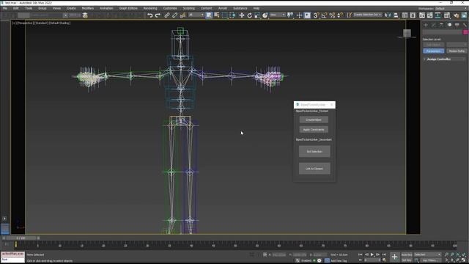This screenshot has height=264, width=469.
Task: Activate the Select and Link tool
Action: 167,15
